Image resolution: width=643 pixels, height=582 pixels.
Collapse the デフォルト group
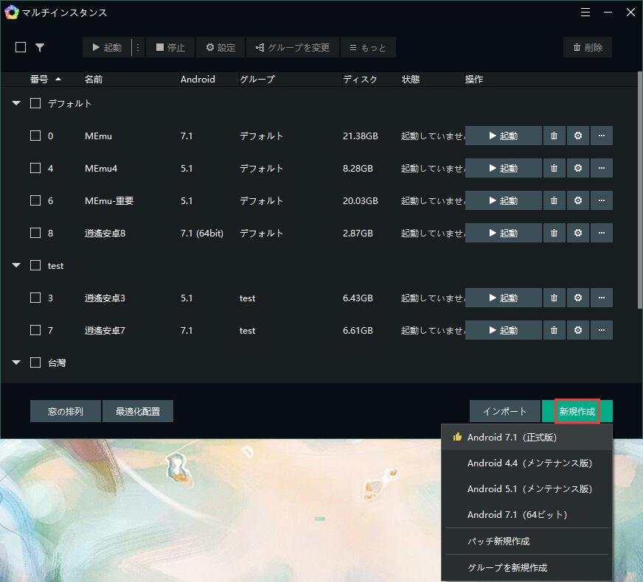point(15,103)
